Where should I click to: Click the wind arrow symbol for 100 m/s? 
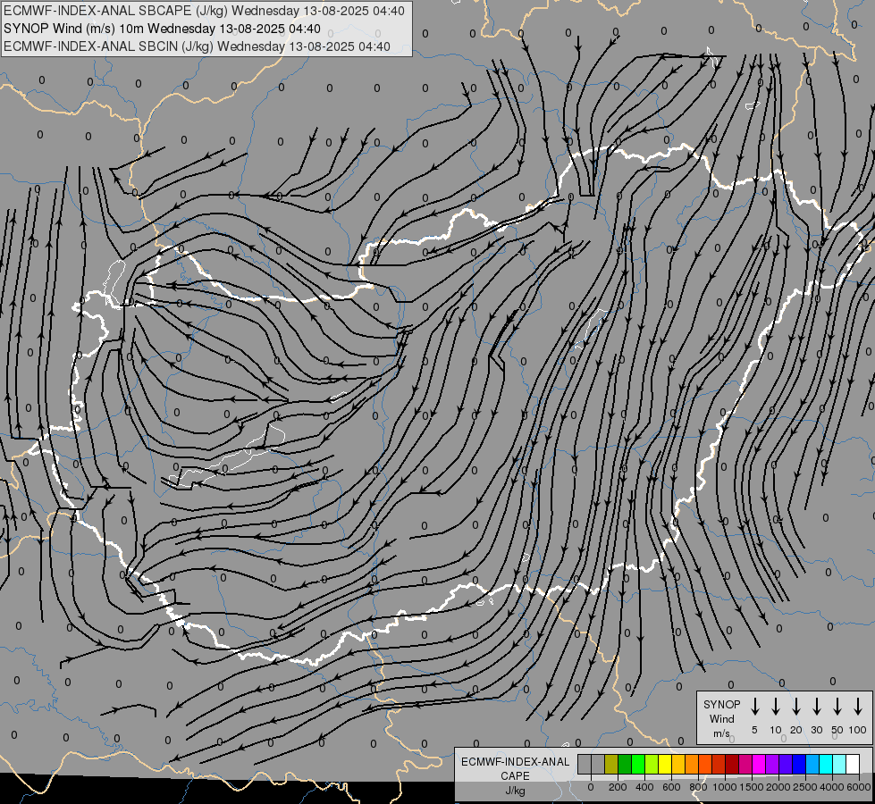(x=858, y=707)
